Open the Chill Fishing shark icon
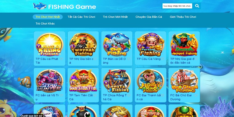This screenshot has width=234, height=117. 117,45
